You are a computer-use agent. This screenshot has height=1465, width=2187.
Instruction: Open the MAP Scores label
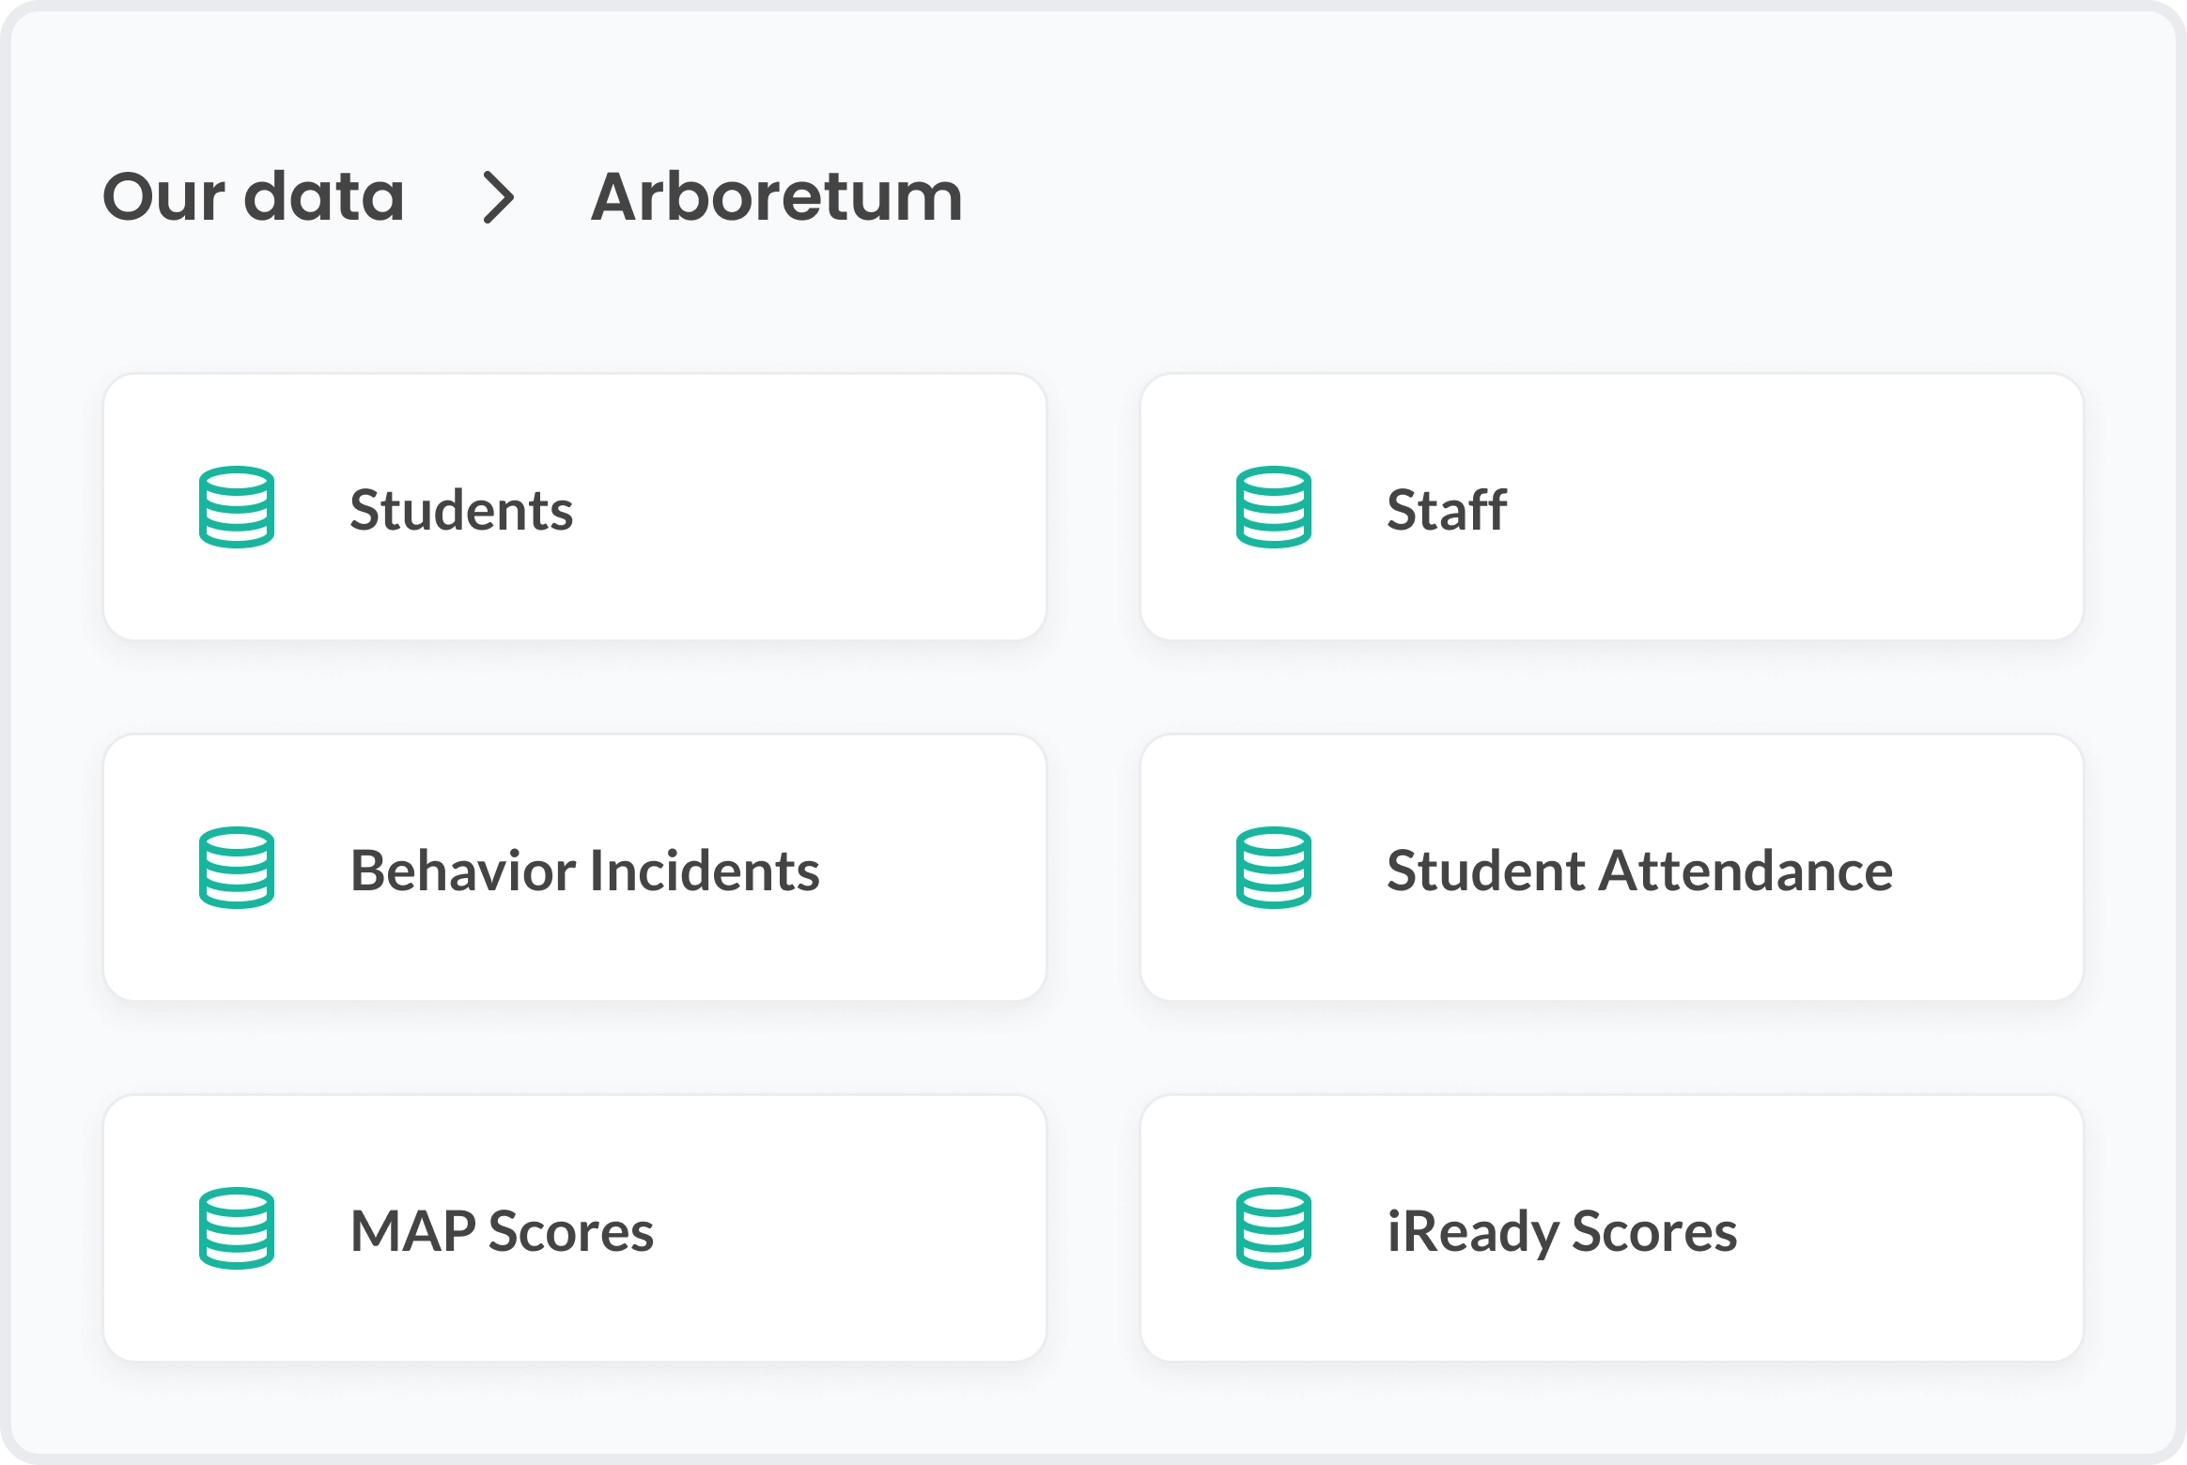pos(502,1231)
